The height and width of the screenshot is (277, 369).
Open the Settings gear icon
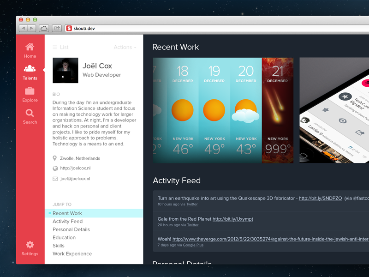[30, 245]
